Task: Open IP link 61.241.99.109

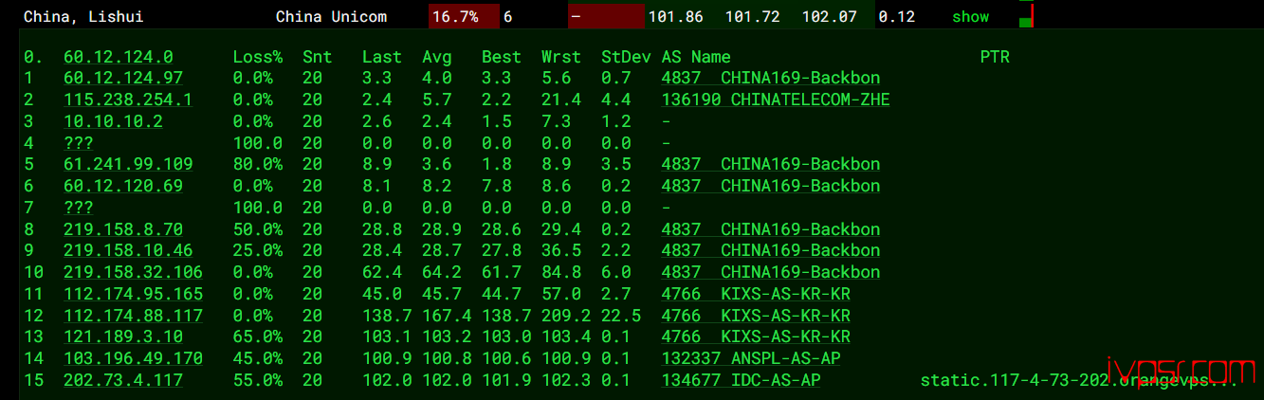Action: tap(128, 164)
